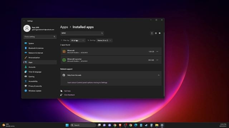The image size is (229, 128).
Task: Click the taskbar clock and date
Action: [223, 125]
